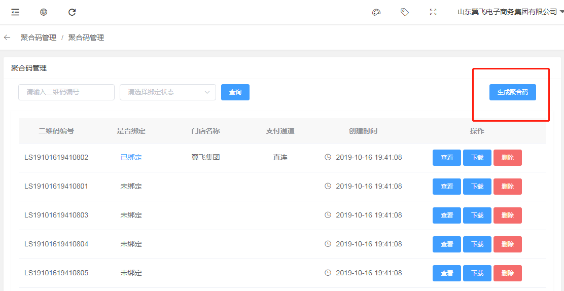Click 未绑定 status of LS19101619410805
This screenshot has height=291, width=564.
[x=131, y=273]
